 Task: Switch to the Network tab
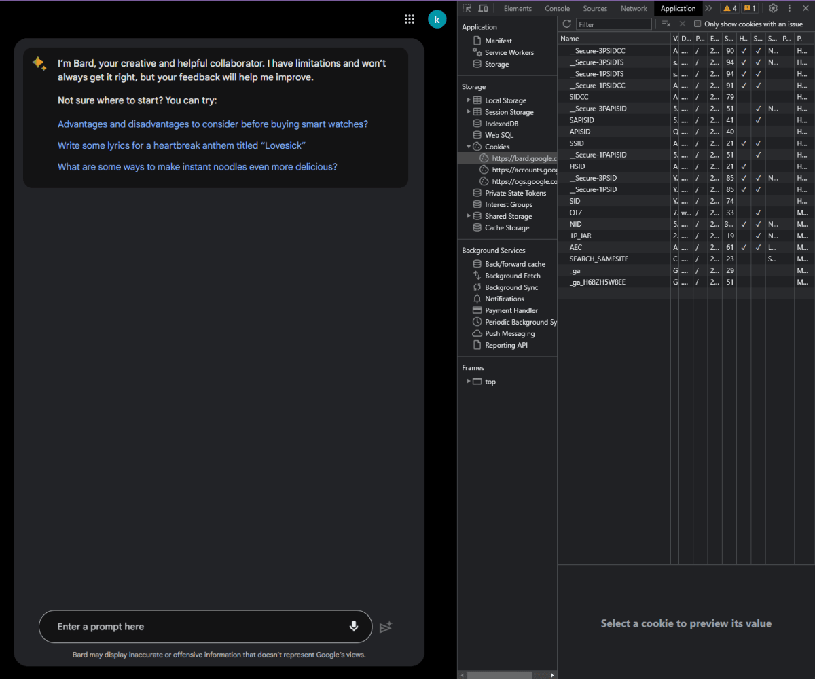point(634,8)
